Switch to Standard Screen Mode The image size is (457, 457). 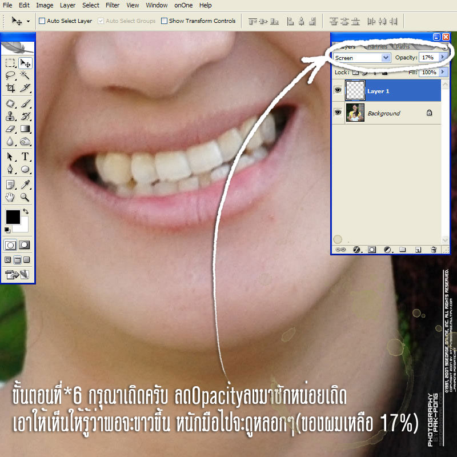click(x=8, y=260)
